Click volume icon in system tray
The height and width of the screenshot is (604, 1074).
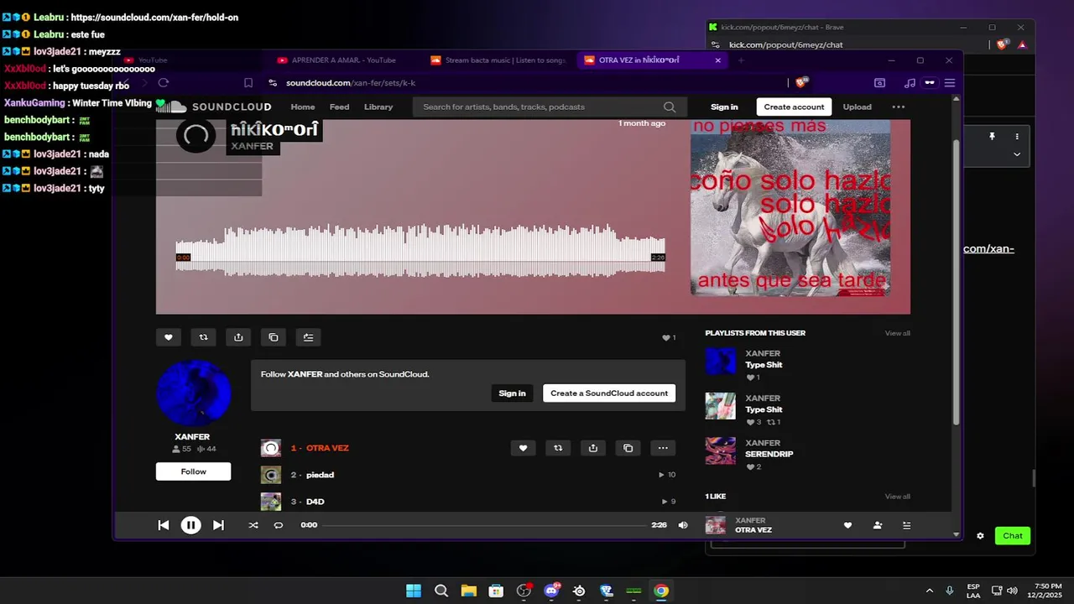click(x=1012, y=591)
